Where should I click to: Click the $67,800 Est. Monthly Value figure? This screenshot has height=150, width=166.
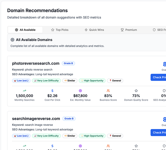(x=80, y=96)
